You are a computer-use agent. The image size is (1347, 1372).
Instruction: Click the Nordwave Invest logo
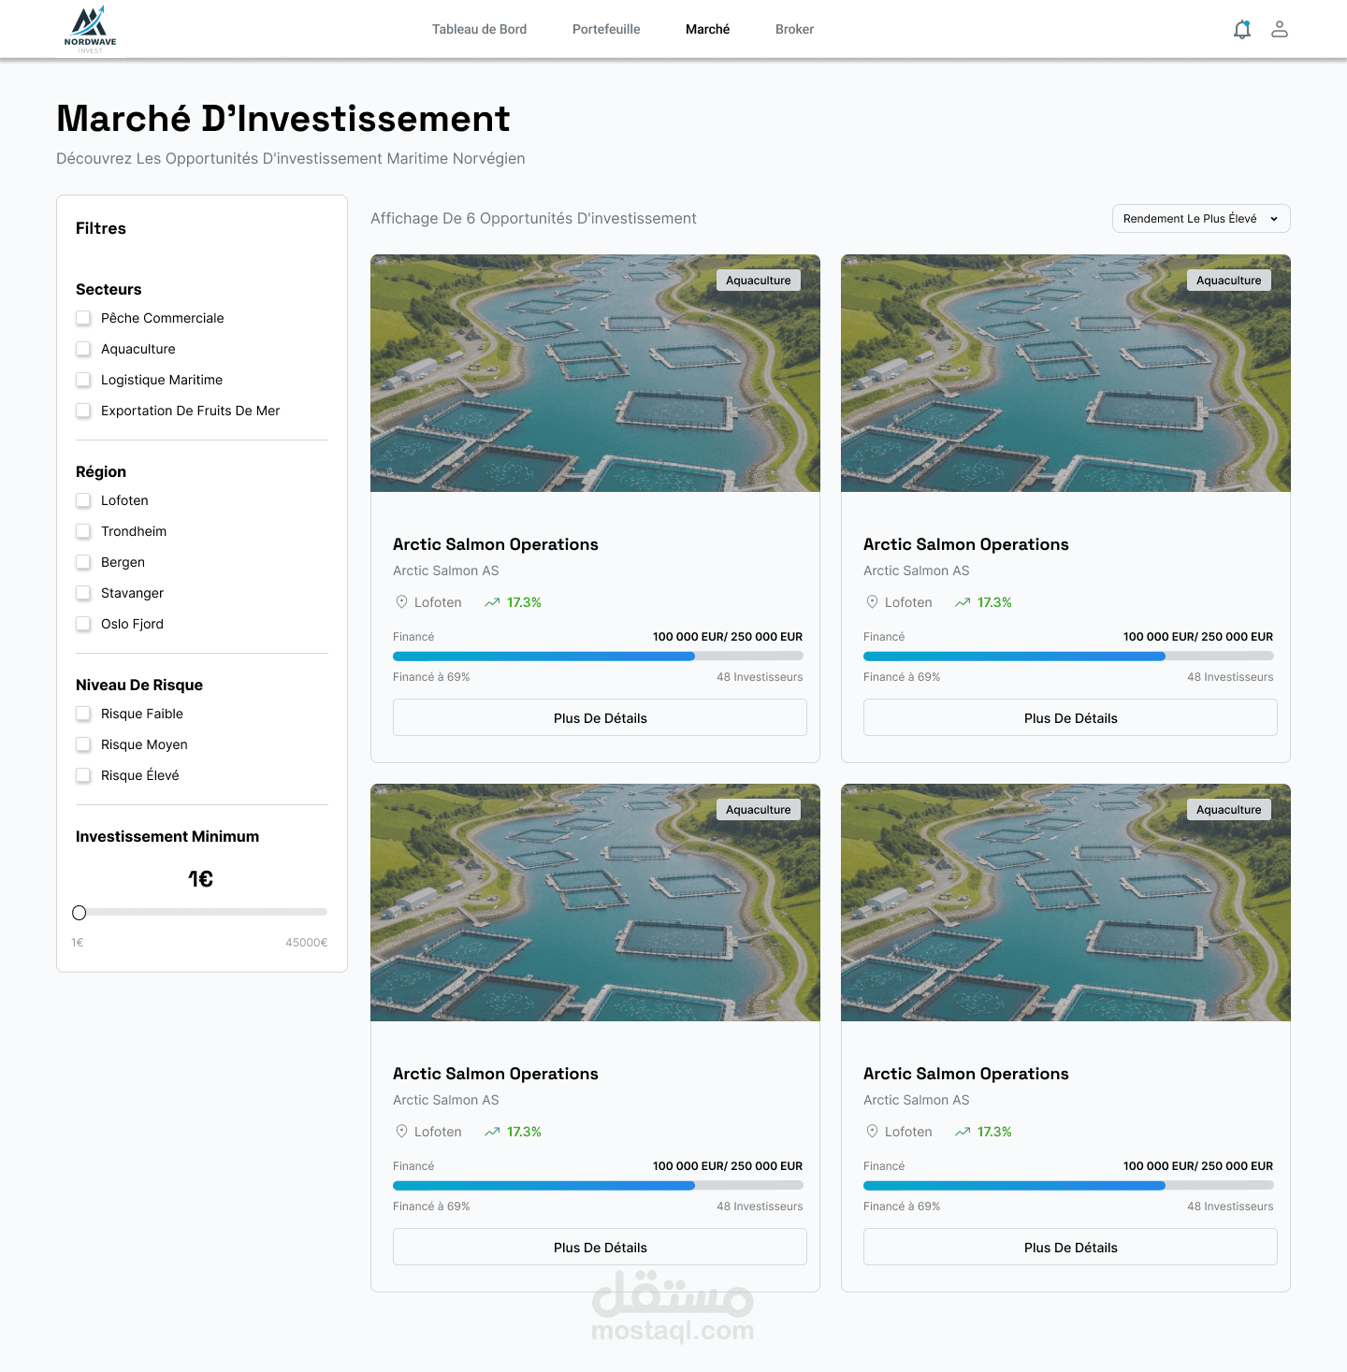(91, 29)
